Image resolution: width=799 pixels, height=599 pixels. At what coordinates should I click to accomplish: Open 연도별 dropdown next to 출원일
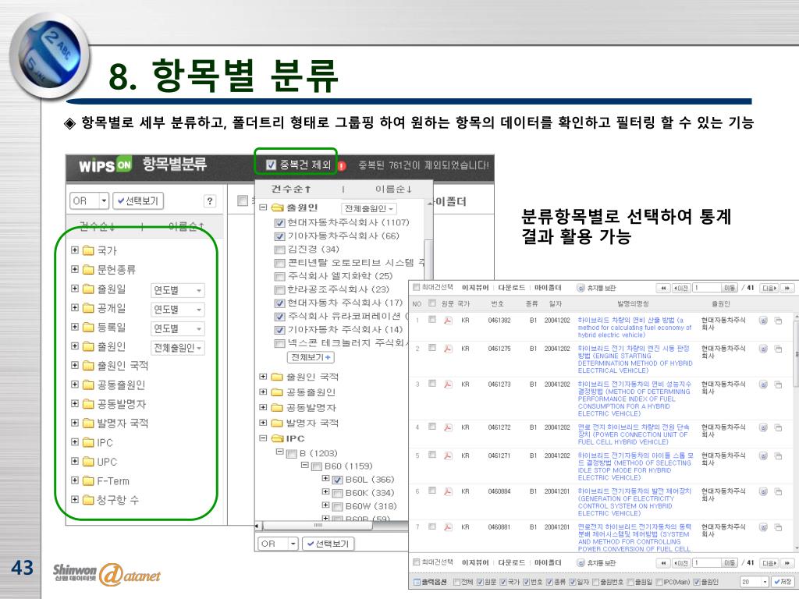tap(178, 290)
